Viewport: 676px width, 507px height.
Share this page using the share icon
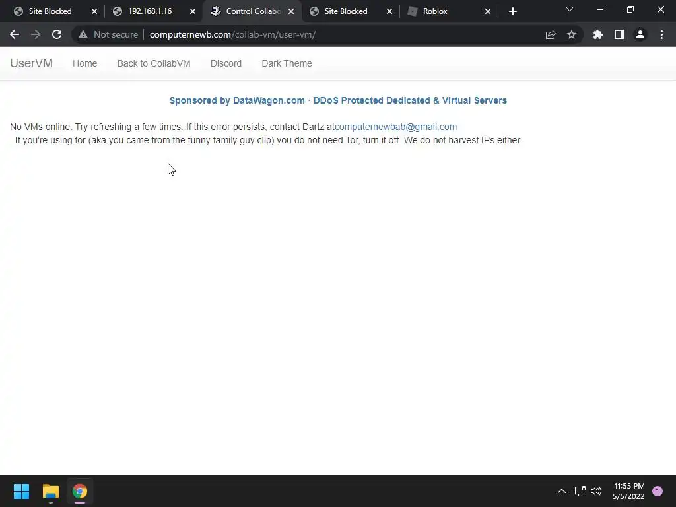[551, 34]
